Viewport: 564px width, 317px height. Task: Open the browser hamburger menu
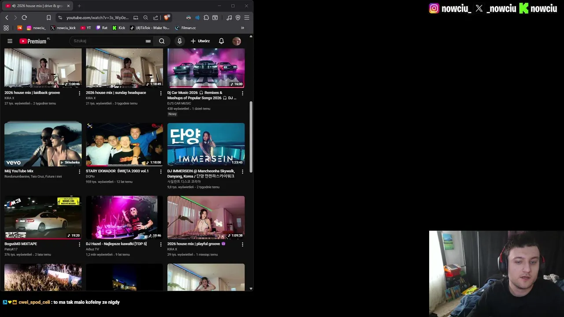point(247,18)
